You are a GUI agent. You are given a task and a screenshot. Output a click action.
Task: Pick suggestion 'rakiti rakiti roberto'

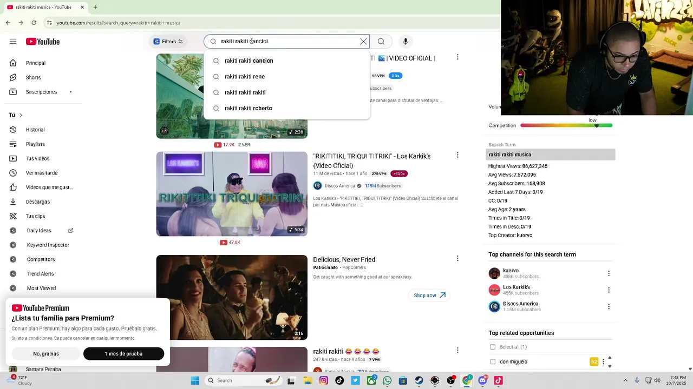[287, 108]
